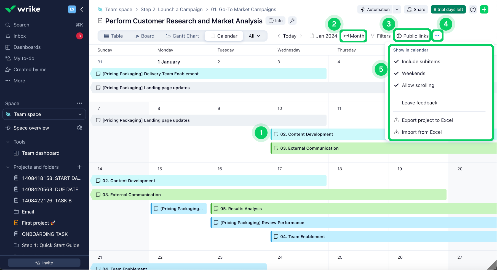Open the Automation dropdown arrow
The height and width of the screenshot is (270, 497).
[397, 9]
